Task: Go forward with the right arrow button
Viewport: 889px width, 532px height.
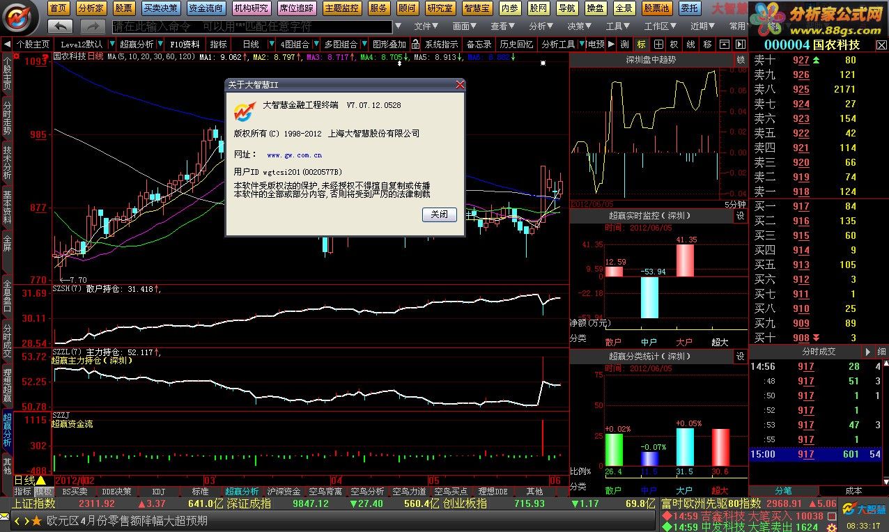Action: click(93, 26)
